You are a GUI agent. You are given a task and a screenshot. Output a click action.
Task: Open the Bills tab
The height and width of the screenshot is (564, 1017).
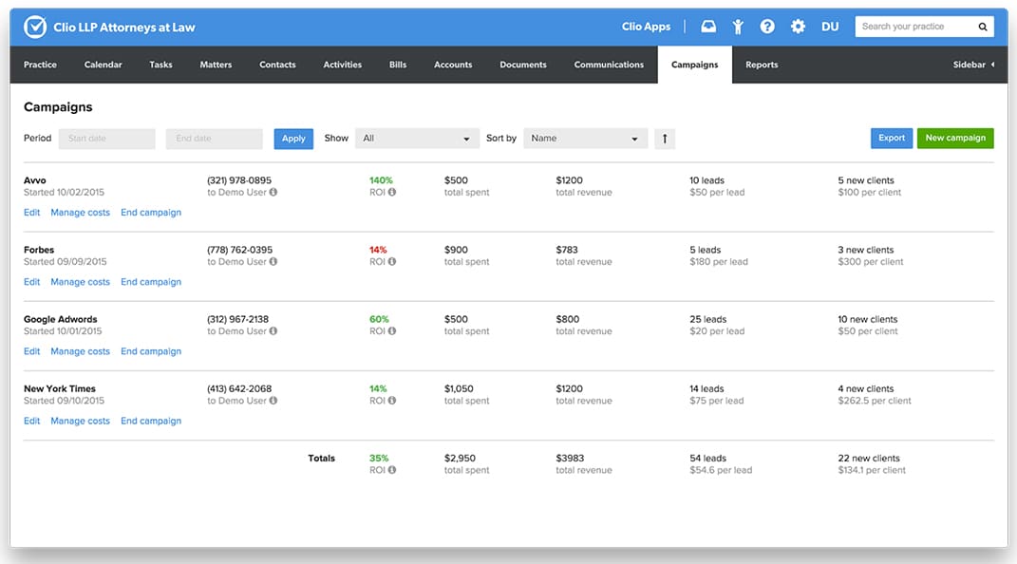398,65
